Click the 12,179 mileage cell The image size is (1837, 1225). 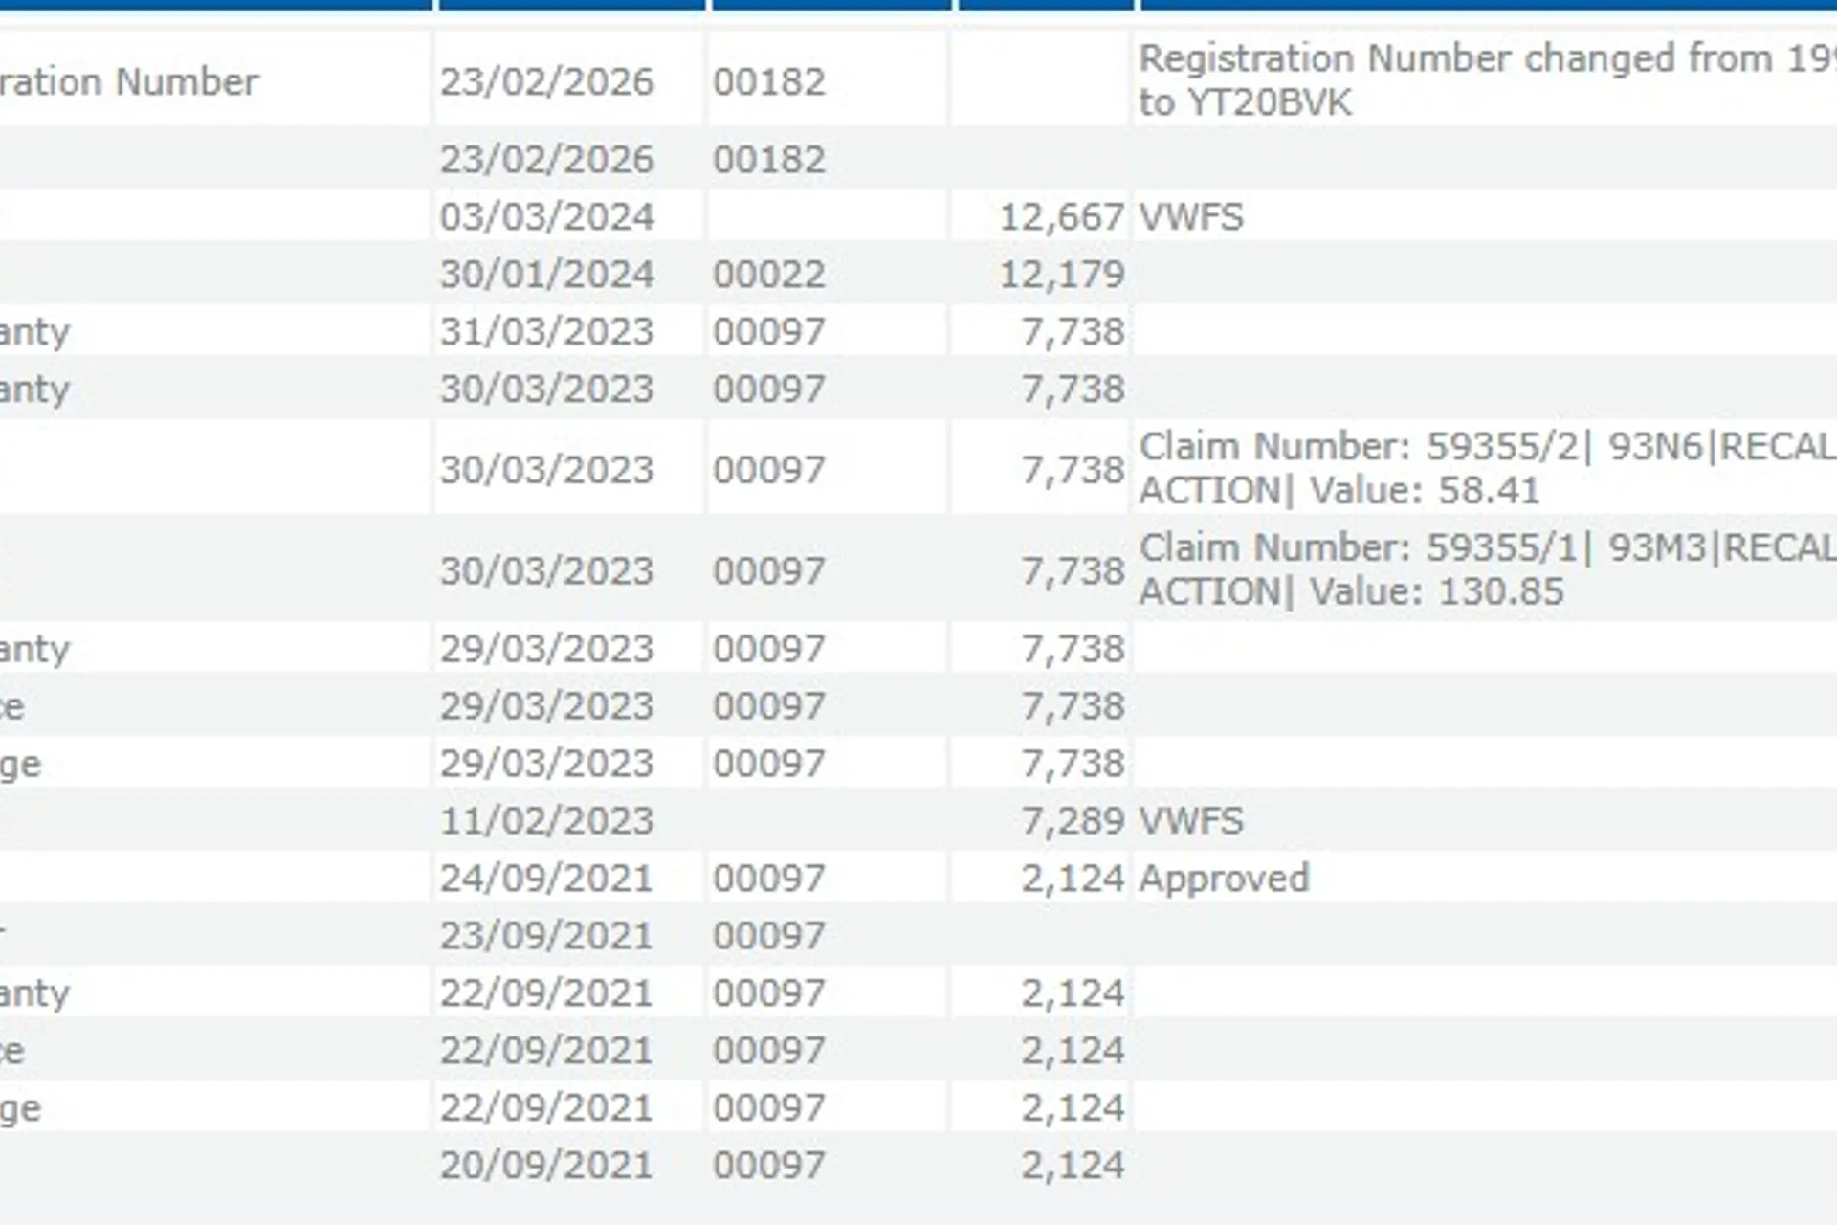click(x=1061, y=275)
